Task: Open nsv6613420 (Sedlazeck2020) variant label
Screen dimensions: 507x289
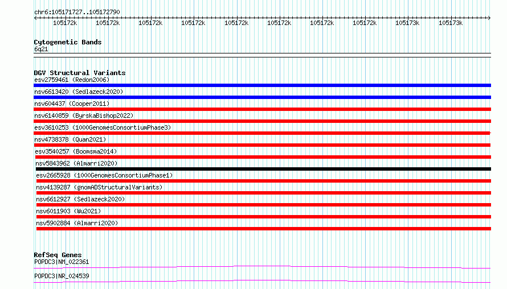Action: [79, 92]
